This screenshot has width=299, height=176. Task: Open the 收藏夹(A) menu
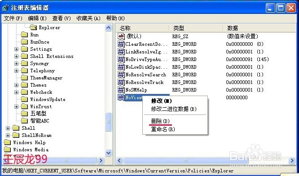(88, 18)
